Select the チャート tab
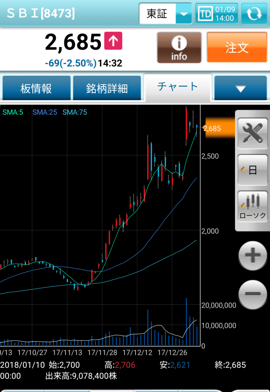Viewport: 270px width, 392px height. click(178, 87)
